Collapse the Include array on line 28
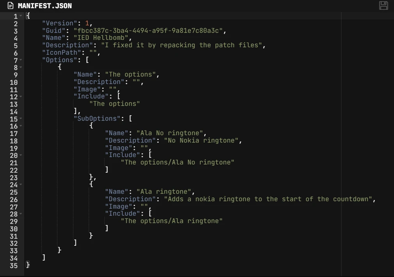 [x=21, y=214]
